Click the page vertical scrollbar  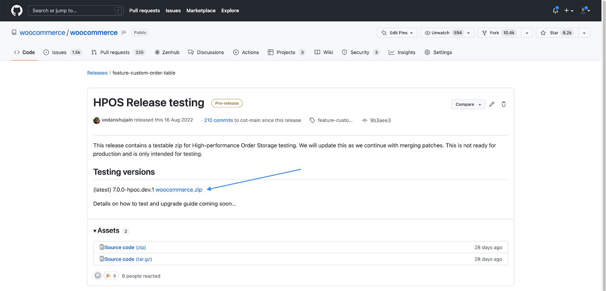coord(604,151)
